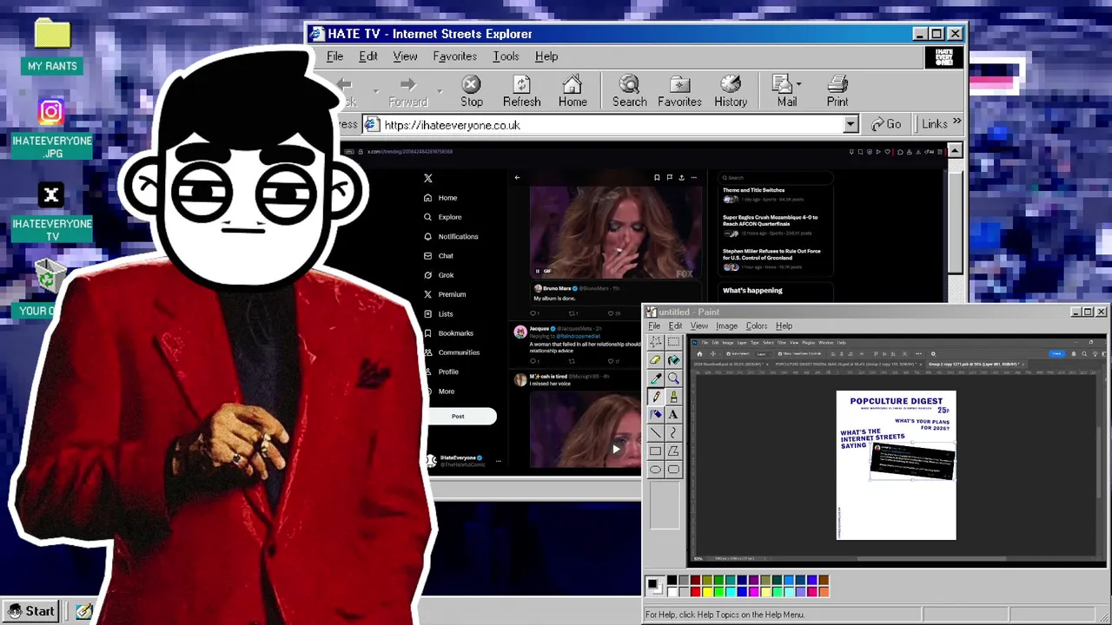Expand the Links bar chevron
This screenshot has width=1112, height=625.
[x=956, y=122]
